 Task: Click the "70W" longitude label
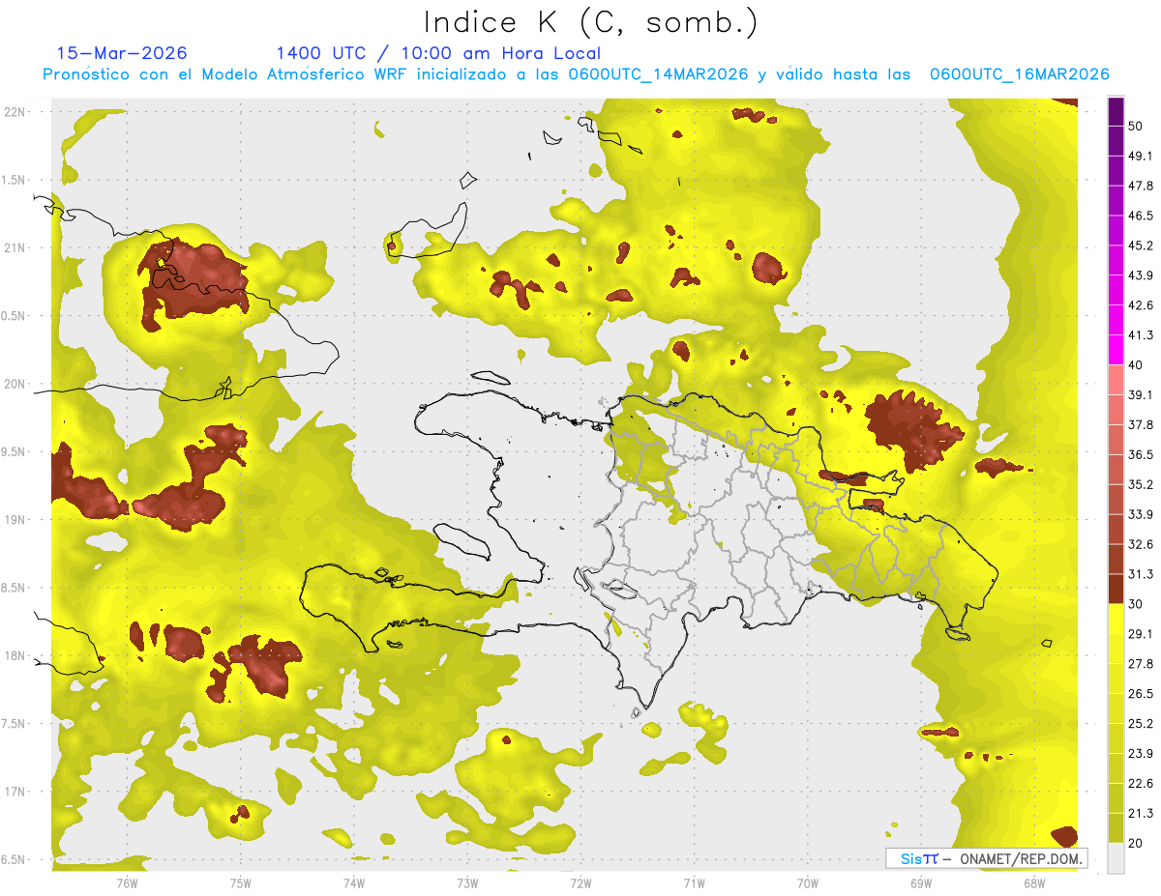[x=807, y=883]
